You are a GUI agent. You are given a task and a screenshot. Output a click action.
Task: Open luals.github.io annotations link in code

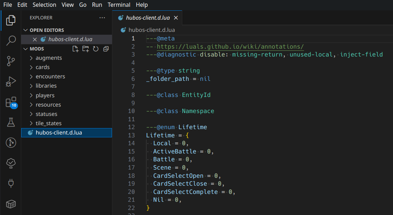tap(230, 47)
